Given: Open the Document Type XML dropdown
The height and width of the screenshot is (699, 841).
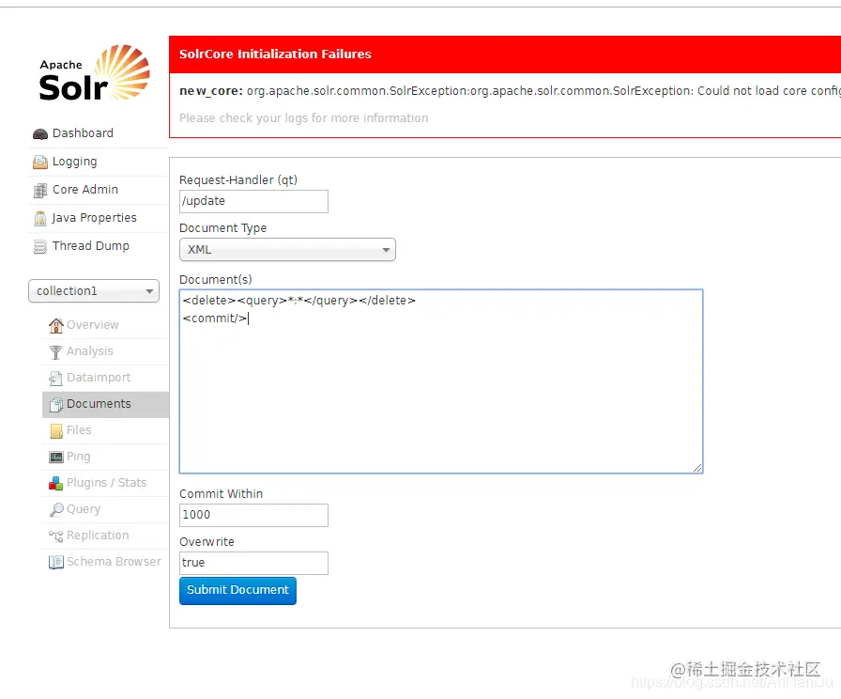Looking at the screenshot, I should pos(287,250).
